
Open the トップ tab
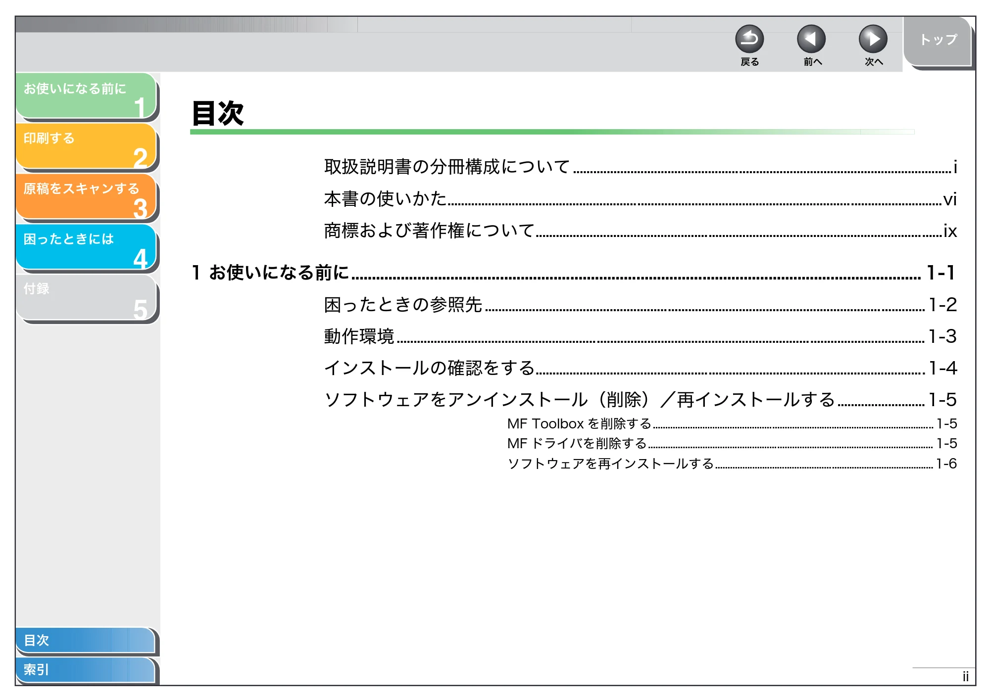tap(938, 41)
